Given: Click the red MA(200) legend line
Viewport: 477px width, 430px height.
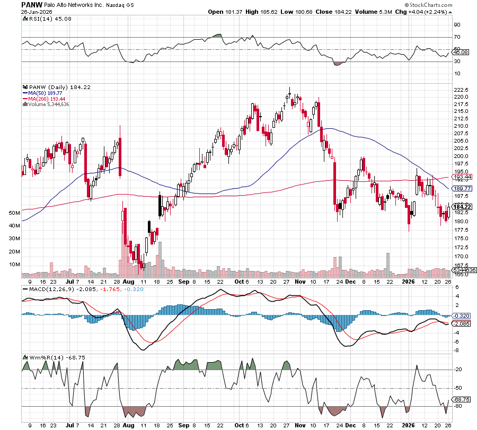Looking at the screenshot, I should tap(24, 99).
